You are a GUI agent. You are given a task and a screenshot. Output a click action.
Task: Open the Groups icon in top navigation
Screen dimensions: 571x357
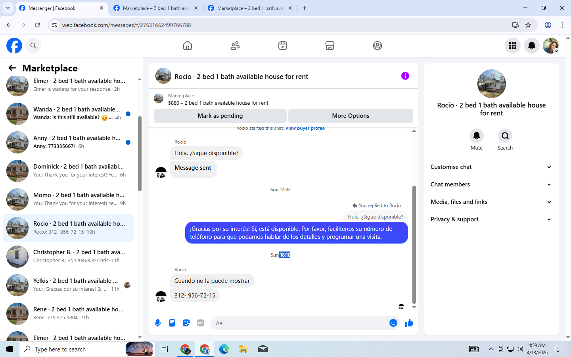coord(377,46)
